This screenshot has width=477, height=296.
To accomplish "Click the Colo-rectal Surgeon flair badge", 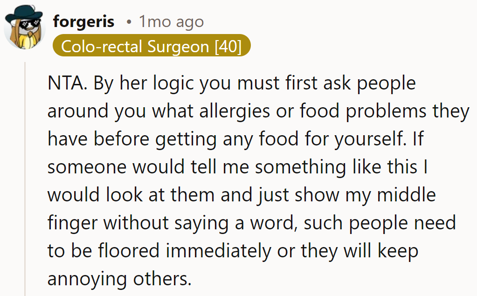I will pyautogui.click(x=151, y=47).
